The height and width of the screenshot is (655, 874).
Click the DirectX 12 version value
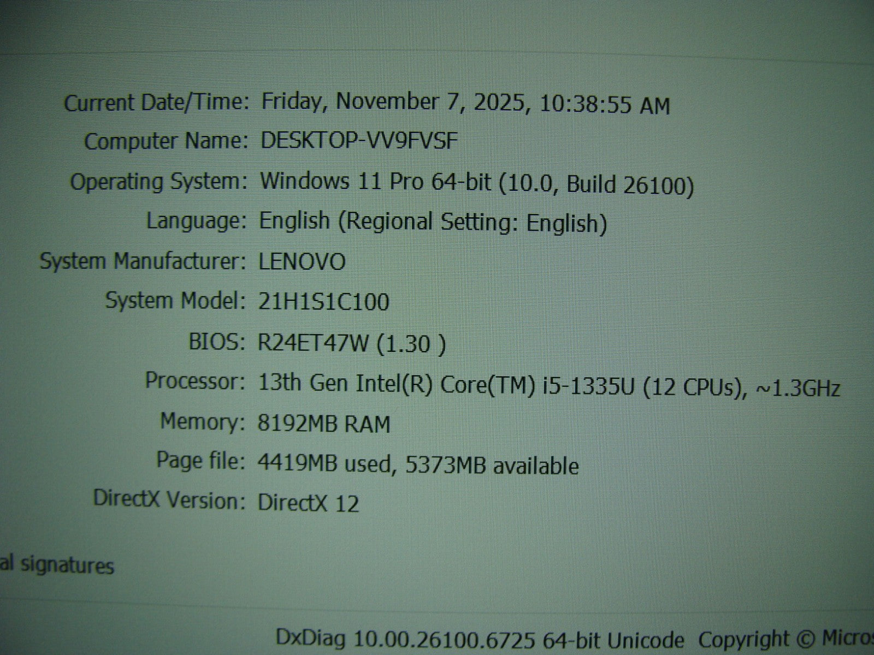pos(308,503)
